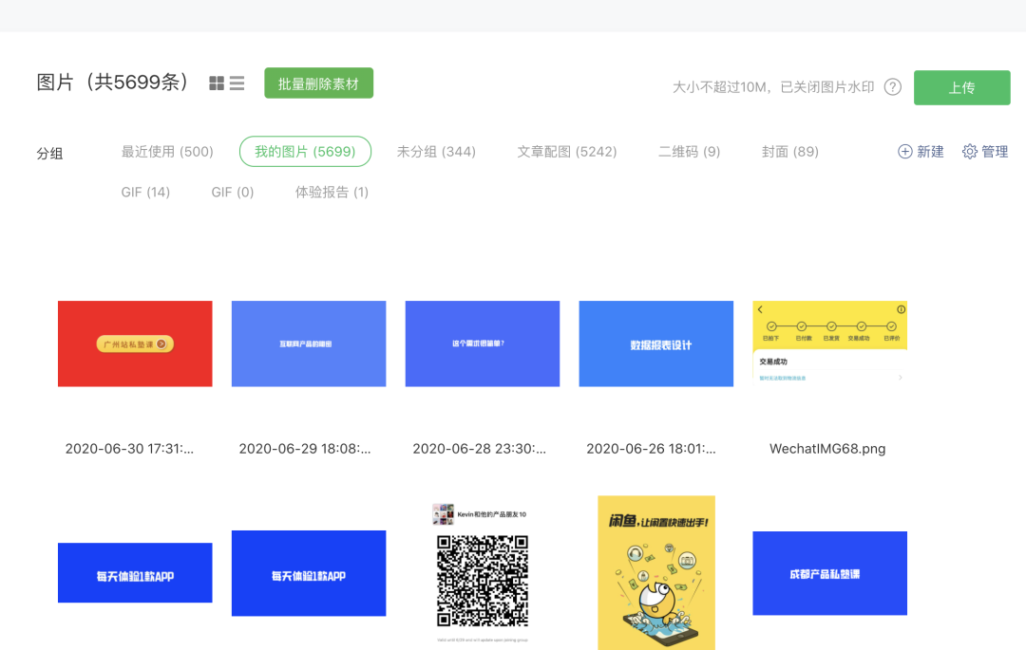Image resolution: width=1026 pixels, height=650 pixels.
Task: Click filename 2020-06-29 18:08:...
Action: click(x=305, y=449)
